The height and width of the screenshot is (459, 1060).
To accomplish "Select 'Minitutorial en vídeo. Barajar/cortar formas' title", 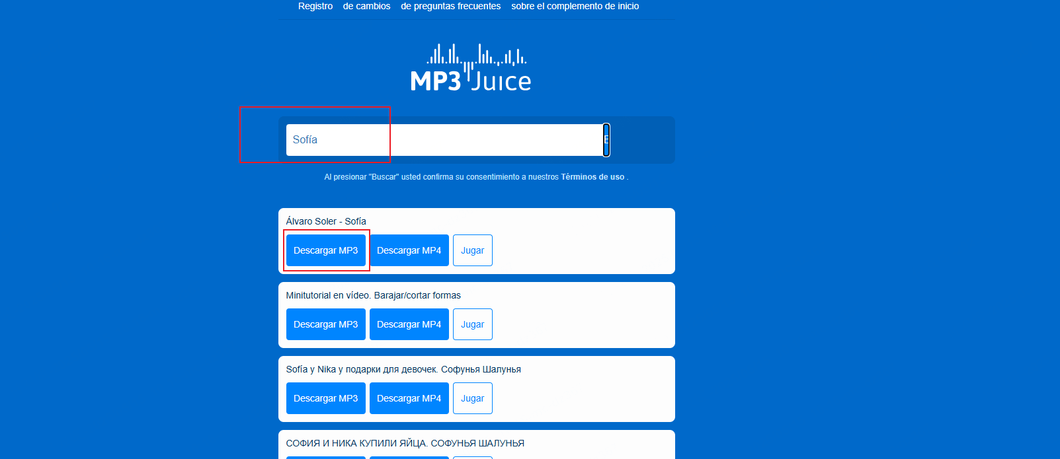I will pyautogui.click(x=374, y=295).
